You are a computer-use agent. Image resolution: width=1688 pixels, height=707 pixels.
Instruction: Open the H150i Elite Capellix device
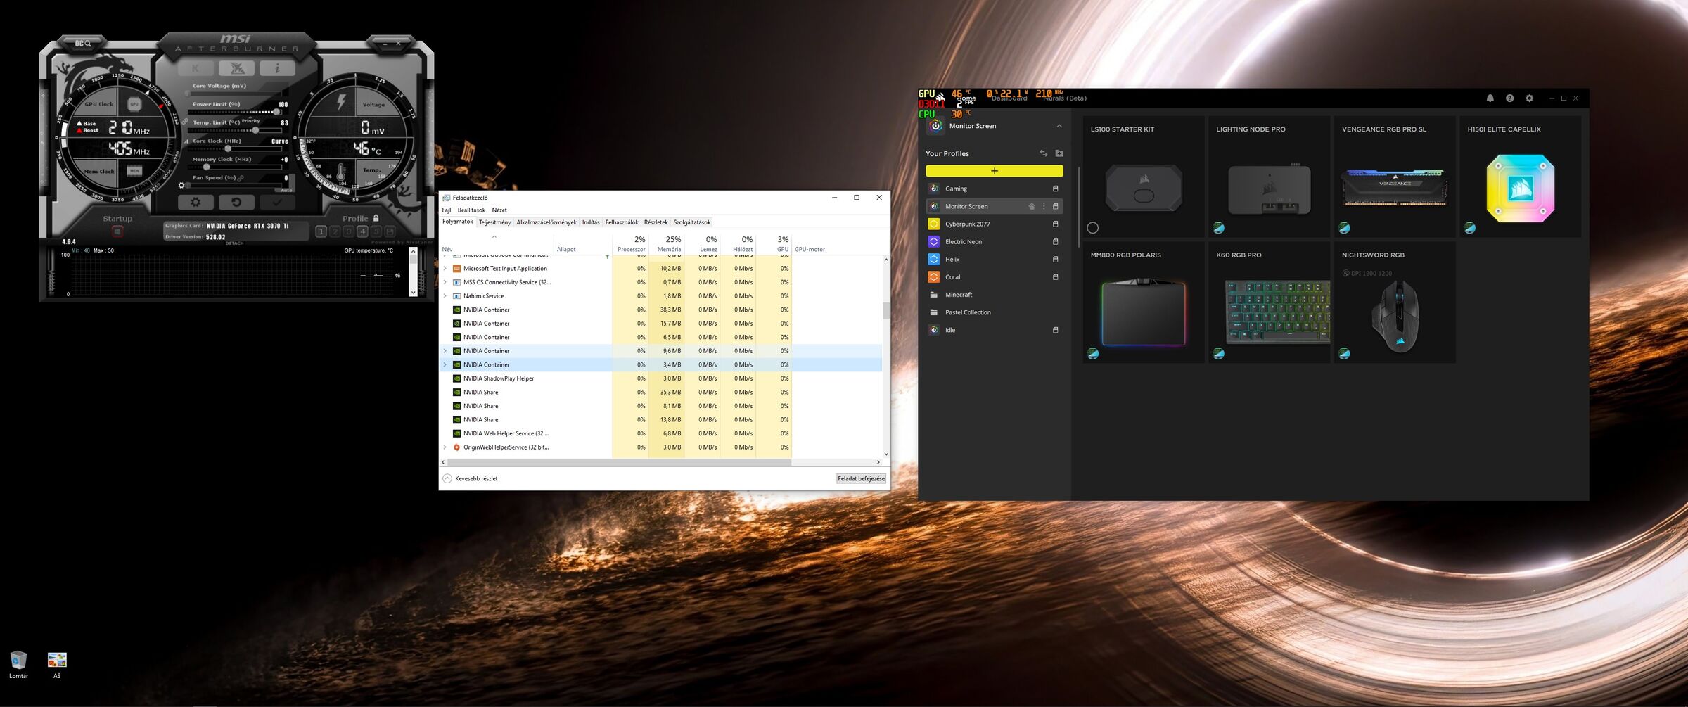pyautogui.click(x=1521, y=177)
